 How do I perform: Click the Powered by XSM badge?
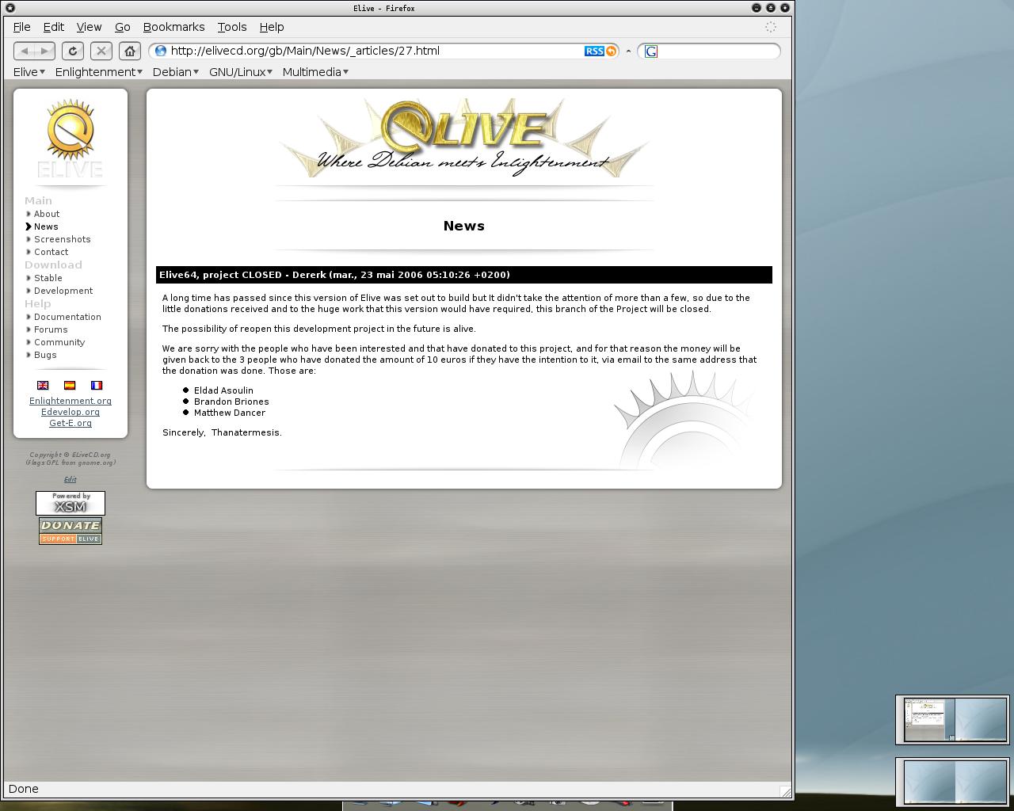[x=71, y=503]
